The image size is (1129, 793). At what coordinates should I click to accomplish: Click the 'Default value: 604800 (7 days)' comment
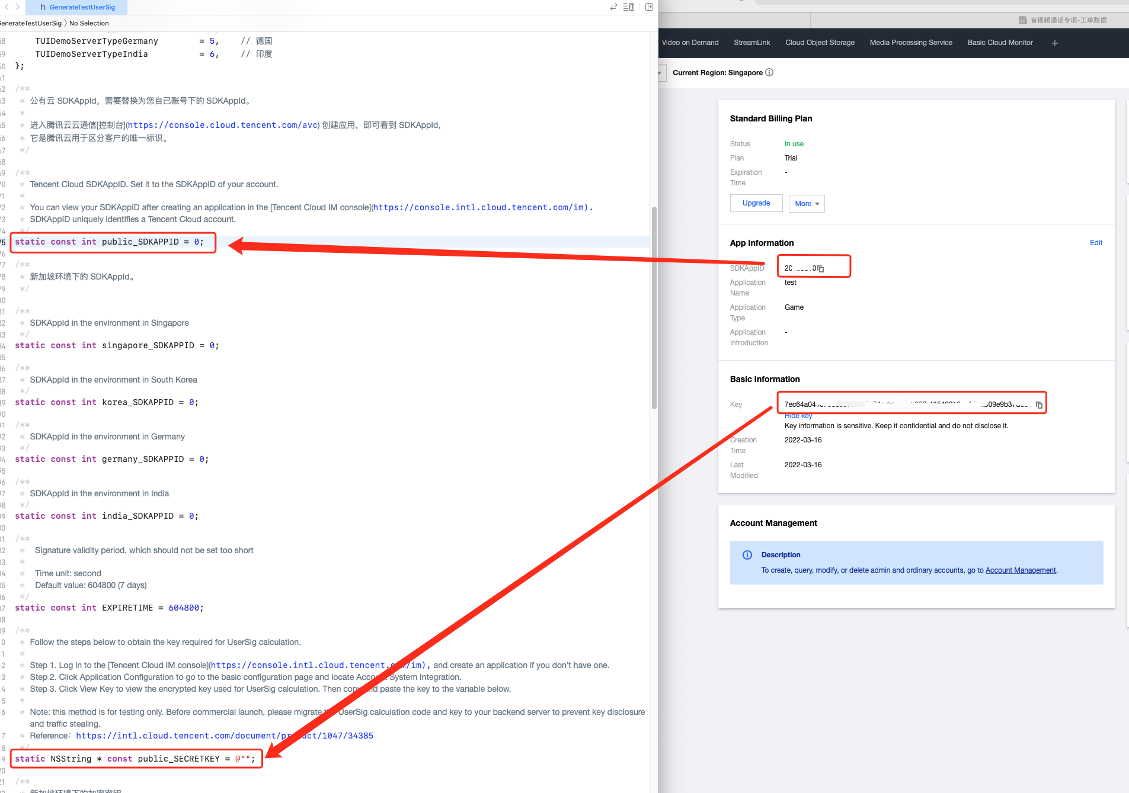click(x=91, y=585)
